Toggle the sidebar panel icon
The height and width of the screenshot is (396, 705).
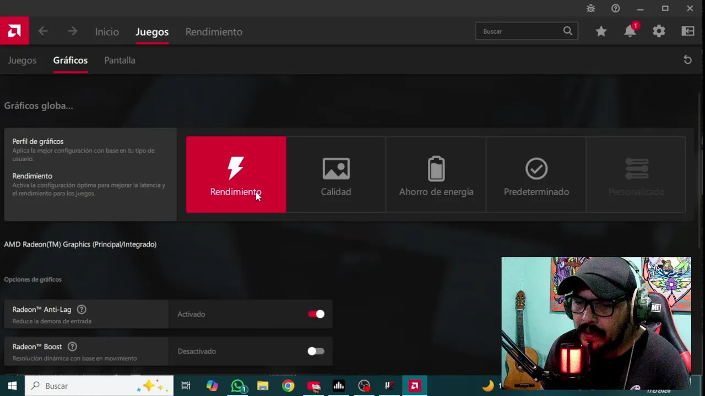[x=688, y=31]
